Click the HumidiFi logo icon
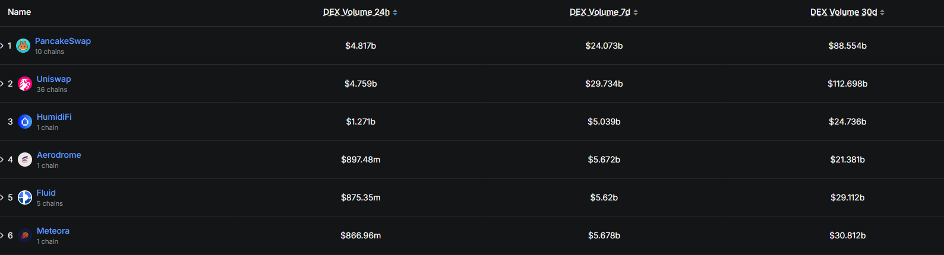The image size is (944, 255). [25, 122]
